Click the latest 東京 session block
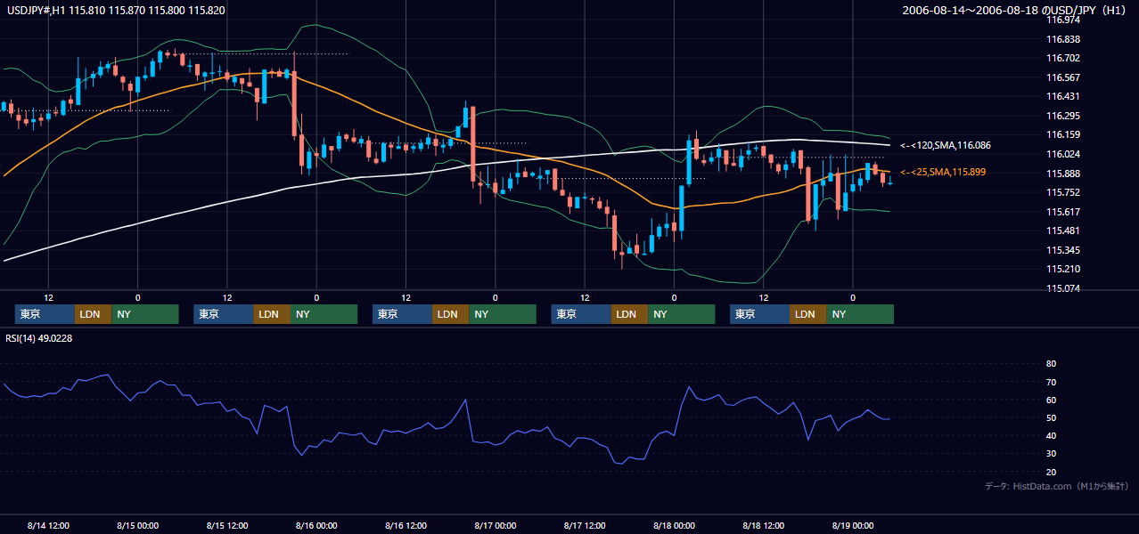 coord(759,314)
